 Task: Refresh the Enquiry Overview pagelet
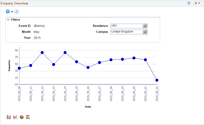coord(189,3)
